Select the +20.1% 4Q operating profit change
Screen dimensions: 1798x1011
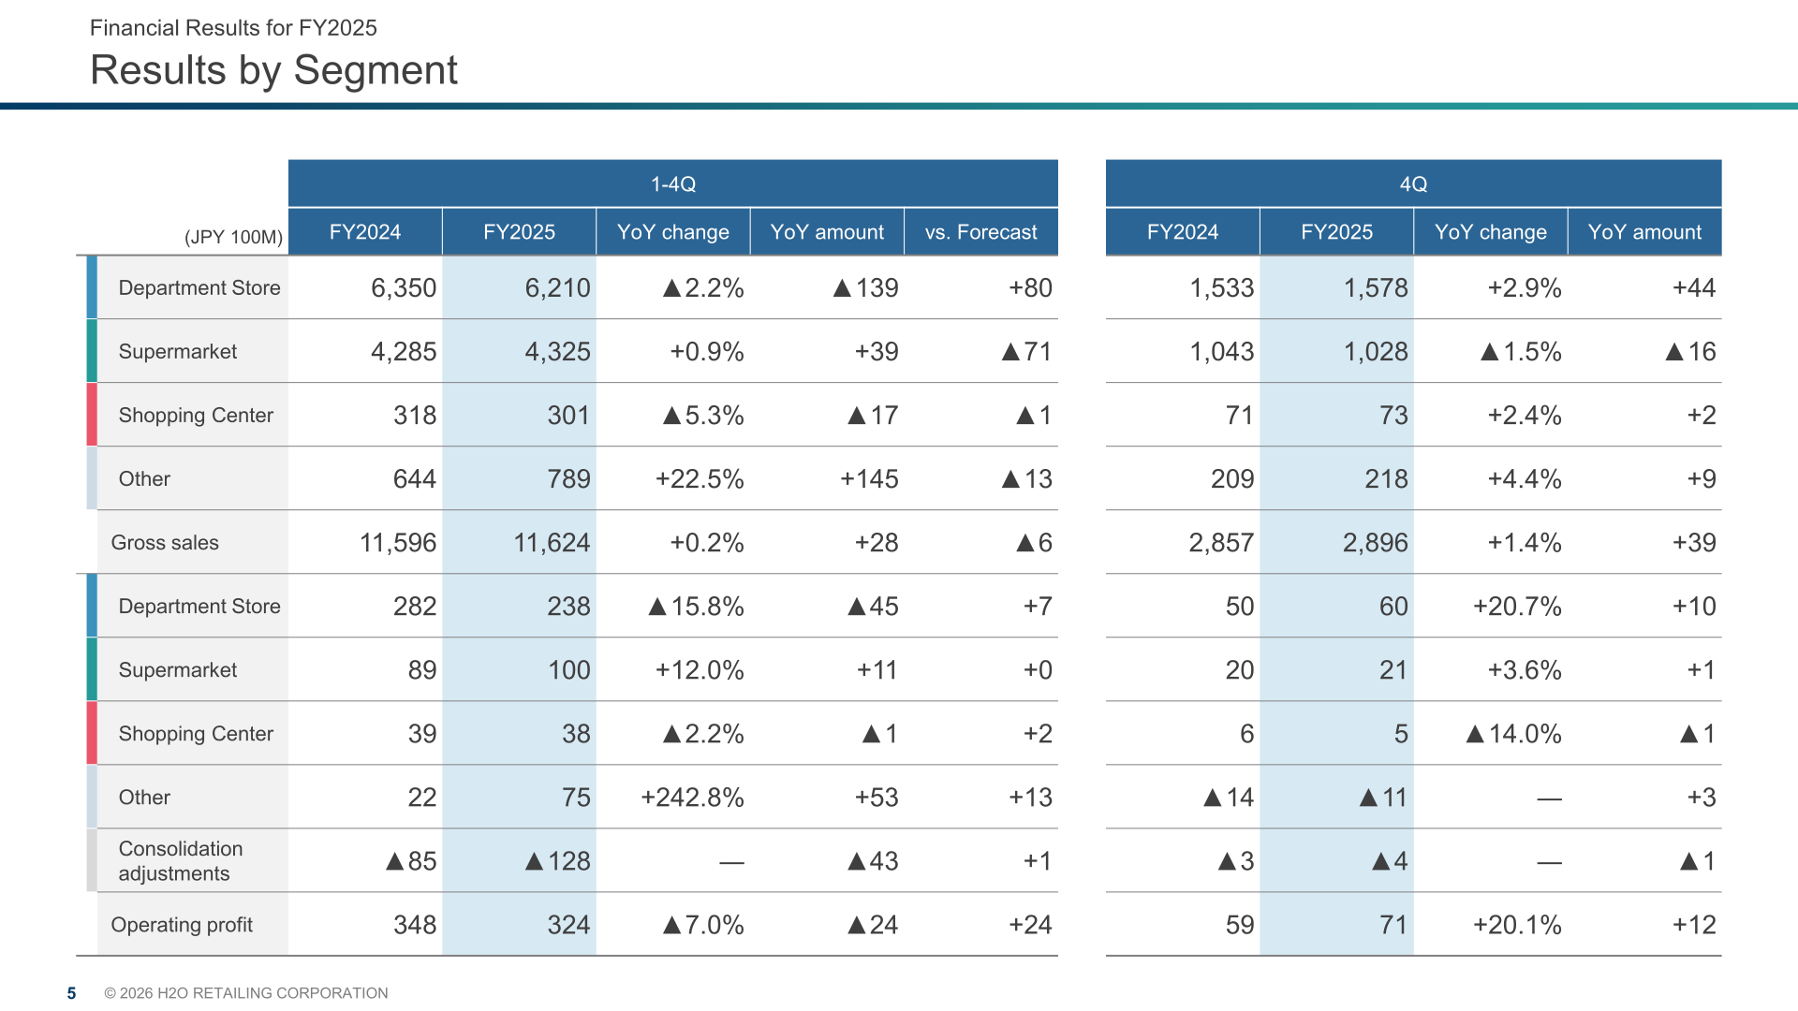coord(1517,925)
